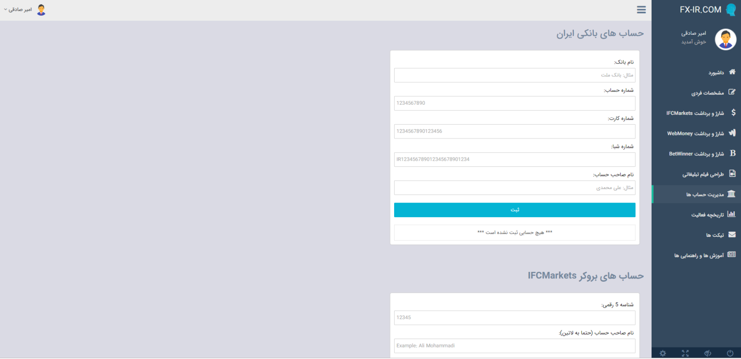Click the FX-IR.COM logo link
Image resolution: width=741 pixels, height=359 pixels.
tap(700, 10)
